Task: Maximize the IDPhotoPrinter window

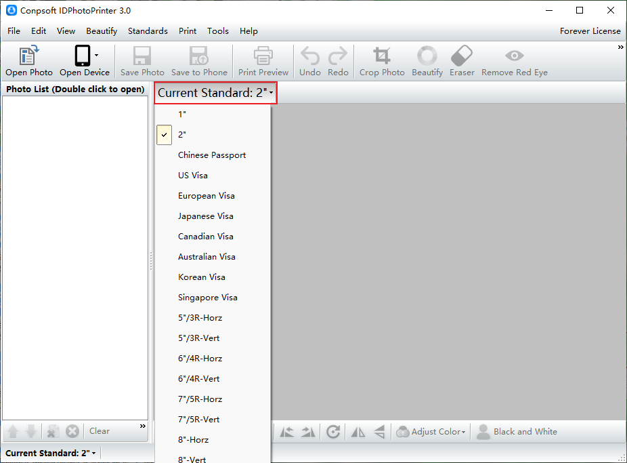Action: (580, 10)
